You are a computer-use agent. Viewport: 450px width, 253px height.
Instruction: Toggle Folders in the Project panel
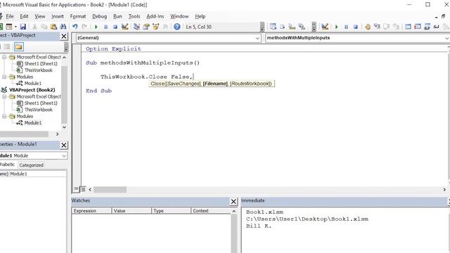click(x=19, y=47)
